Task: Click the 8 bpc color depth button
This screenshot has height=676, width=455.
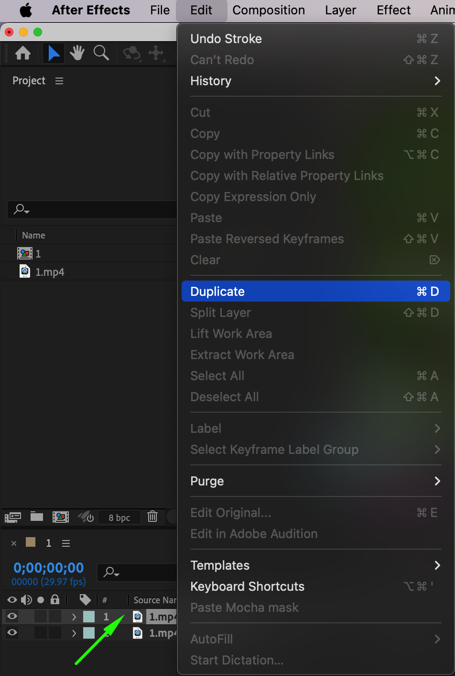Action: pos(119,518)
